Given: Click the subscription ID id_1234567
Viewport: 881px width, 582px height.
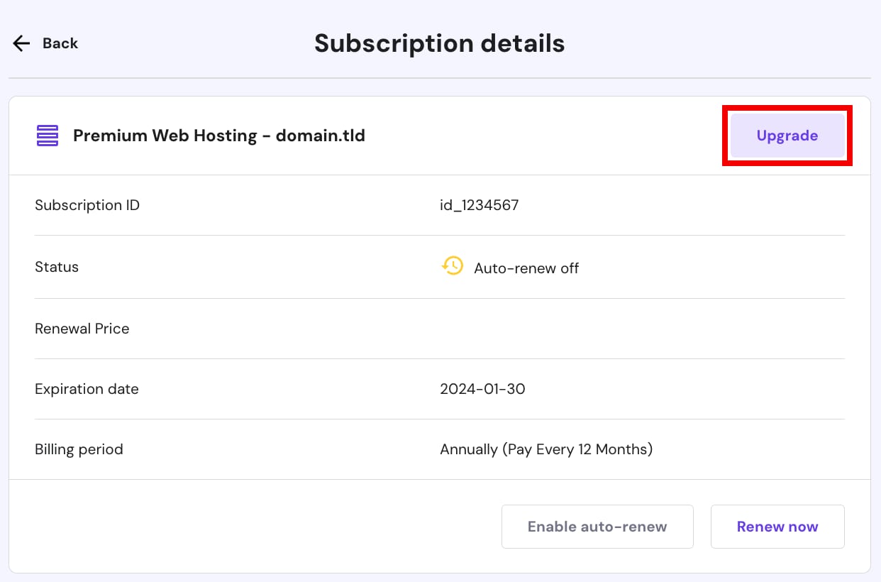Looking at the screenshot, I should (x=480, y=205).
